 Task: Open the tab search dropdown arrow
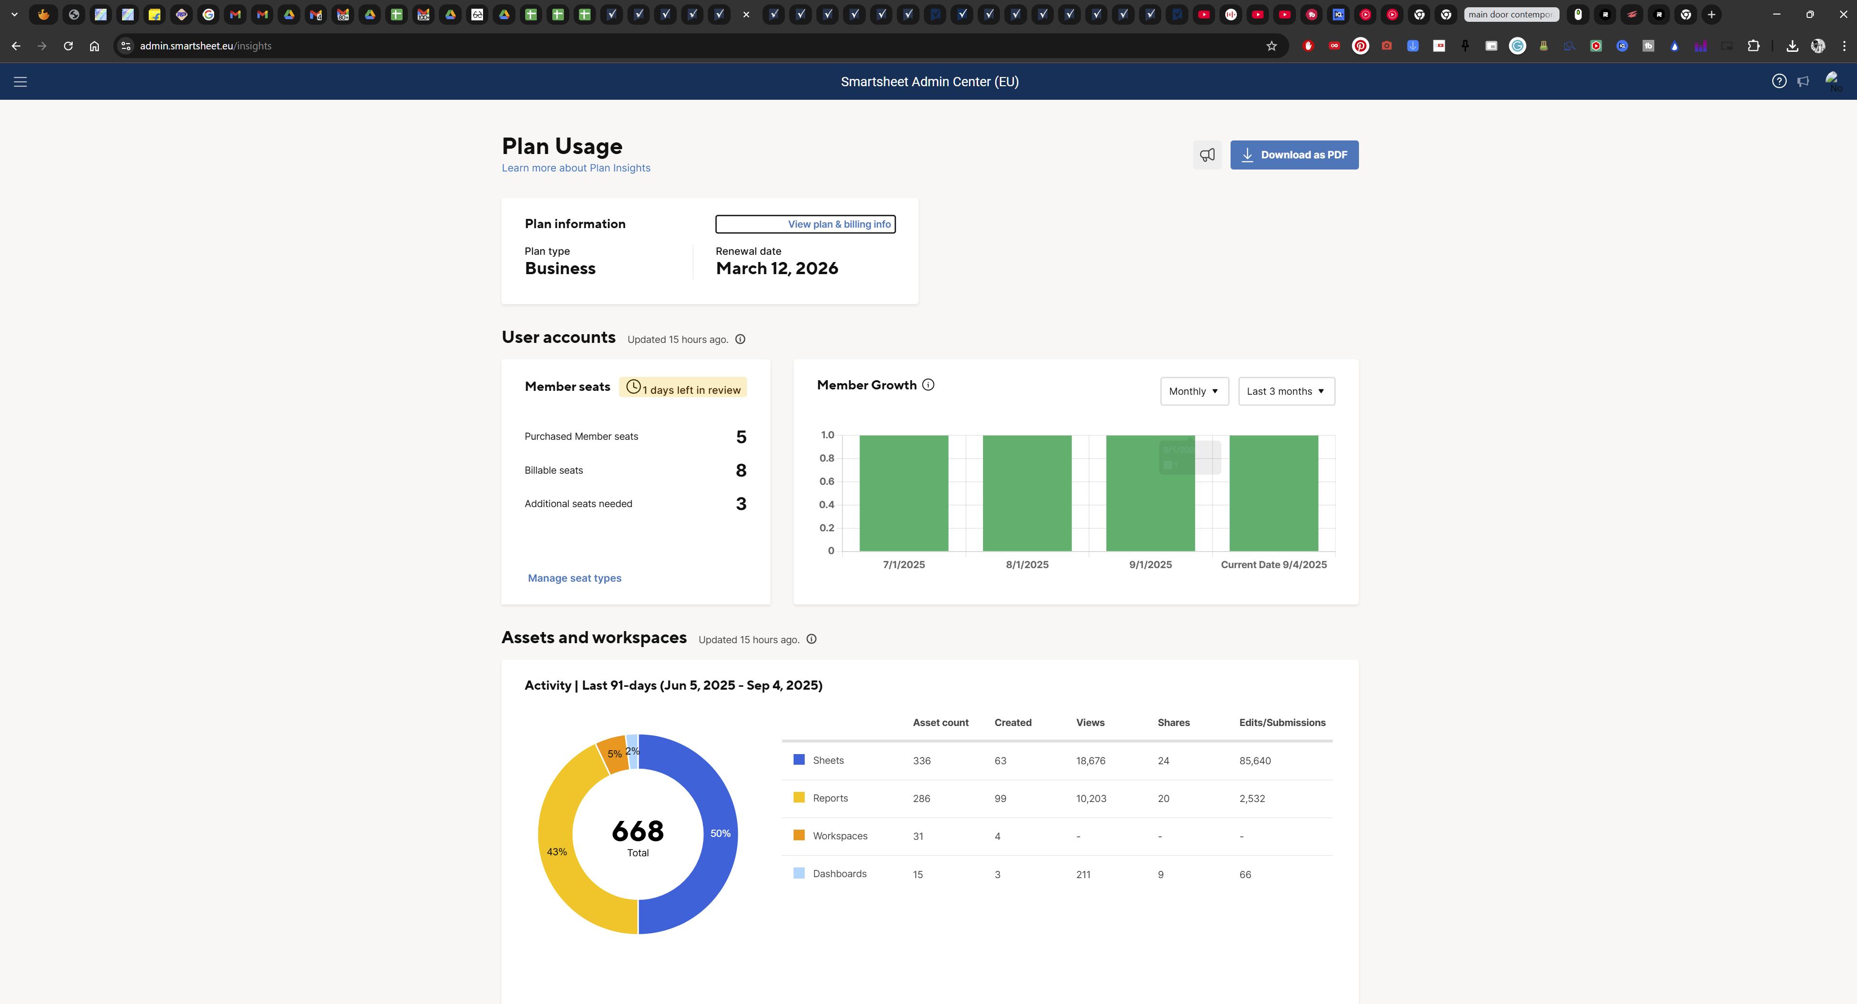pyautogui.click(x=15, y=15)
